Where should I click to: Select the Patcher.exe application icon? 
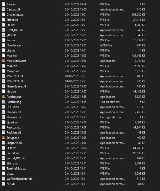(4, 97)
